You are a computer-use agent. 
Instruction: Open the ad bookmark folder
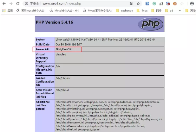169,10
